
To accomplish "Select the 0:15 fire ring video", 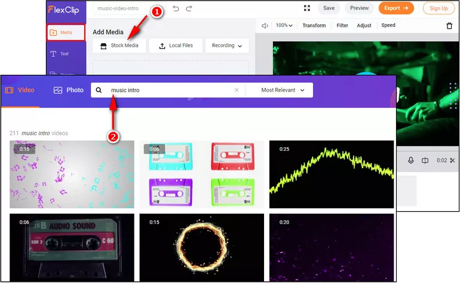I will (x=201, y=248).
